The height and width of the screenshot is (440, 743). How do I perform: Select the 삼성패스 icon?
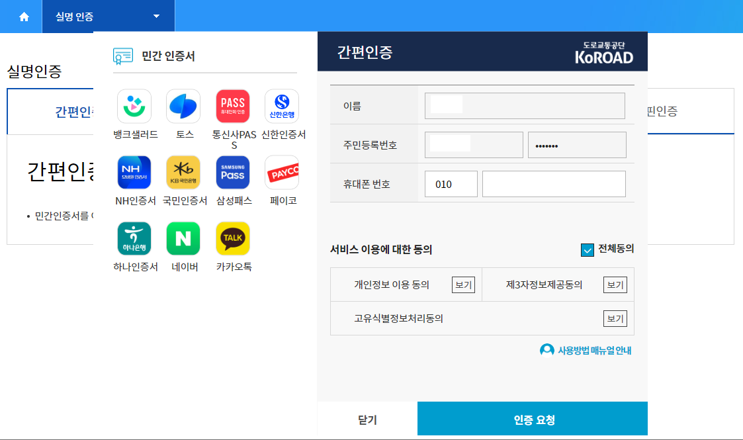point(233,173)
